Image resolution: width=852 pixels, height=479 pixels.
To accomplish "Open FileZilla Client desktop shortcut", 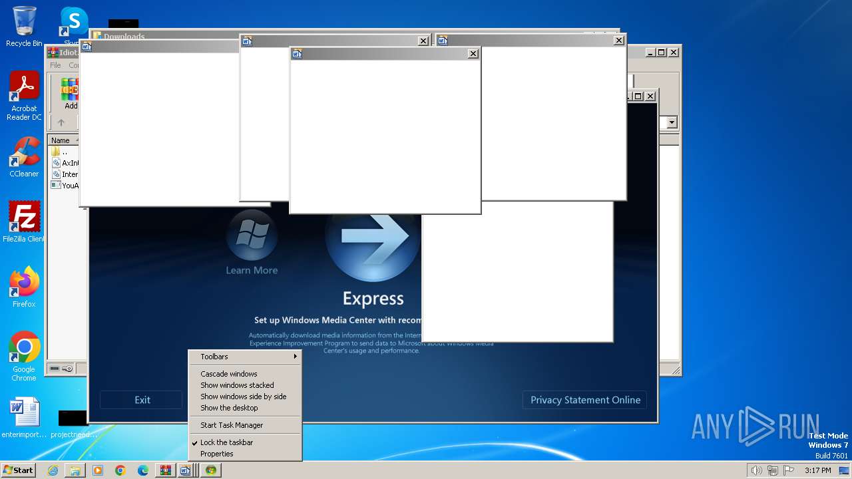I will (x=24, y=222).
